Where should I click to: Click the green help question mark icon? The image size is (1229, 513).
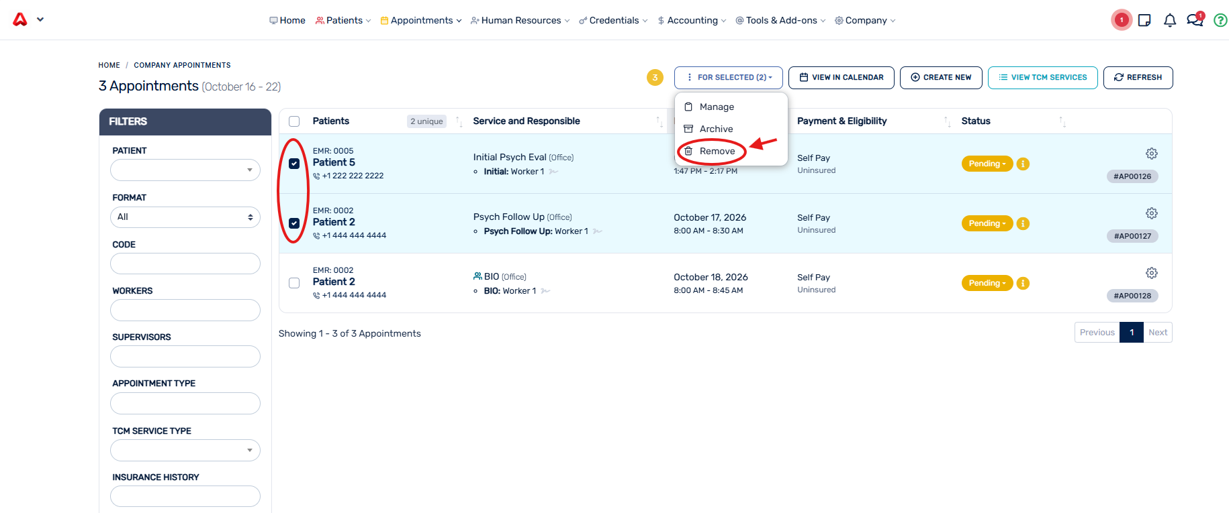[1220, 20]
